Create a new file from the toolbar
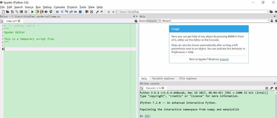 (x=3, y=12)
